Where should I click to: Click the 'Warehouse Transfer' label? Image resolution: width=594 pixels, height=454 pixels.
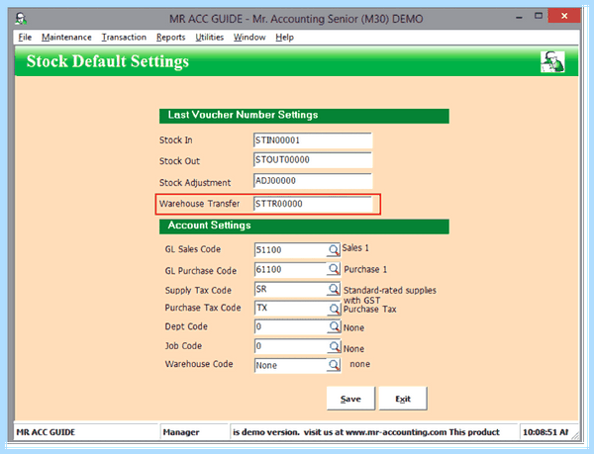(x=199, y=204)
